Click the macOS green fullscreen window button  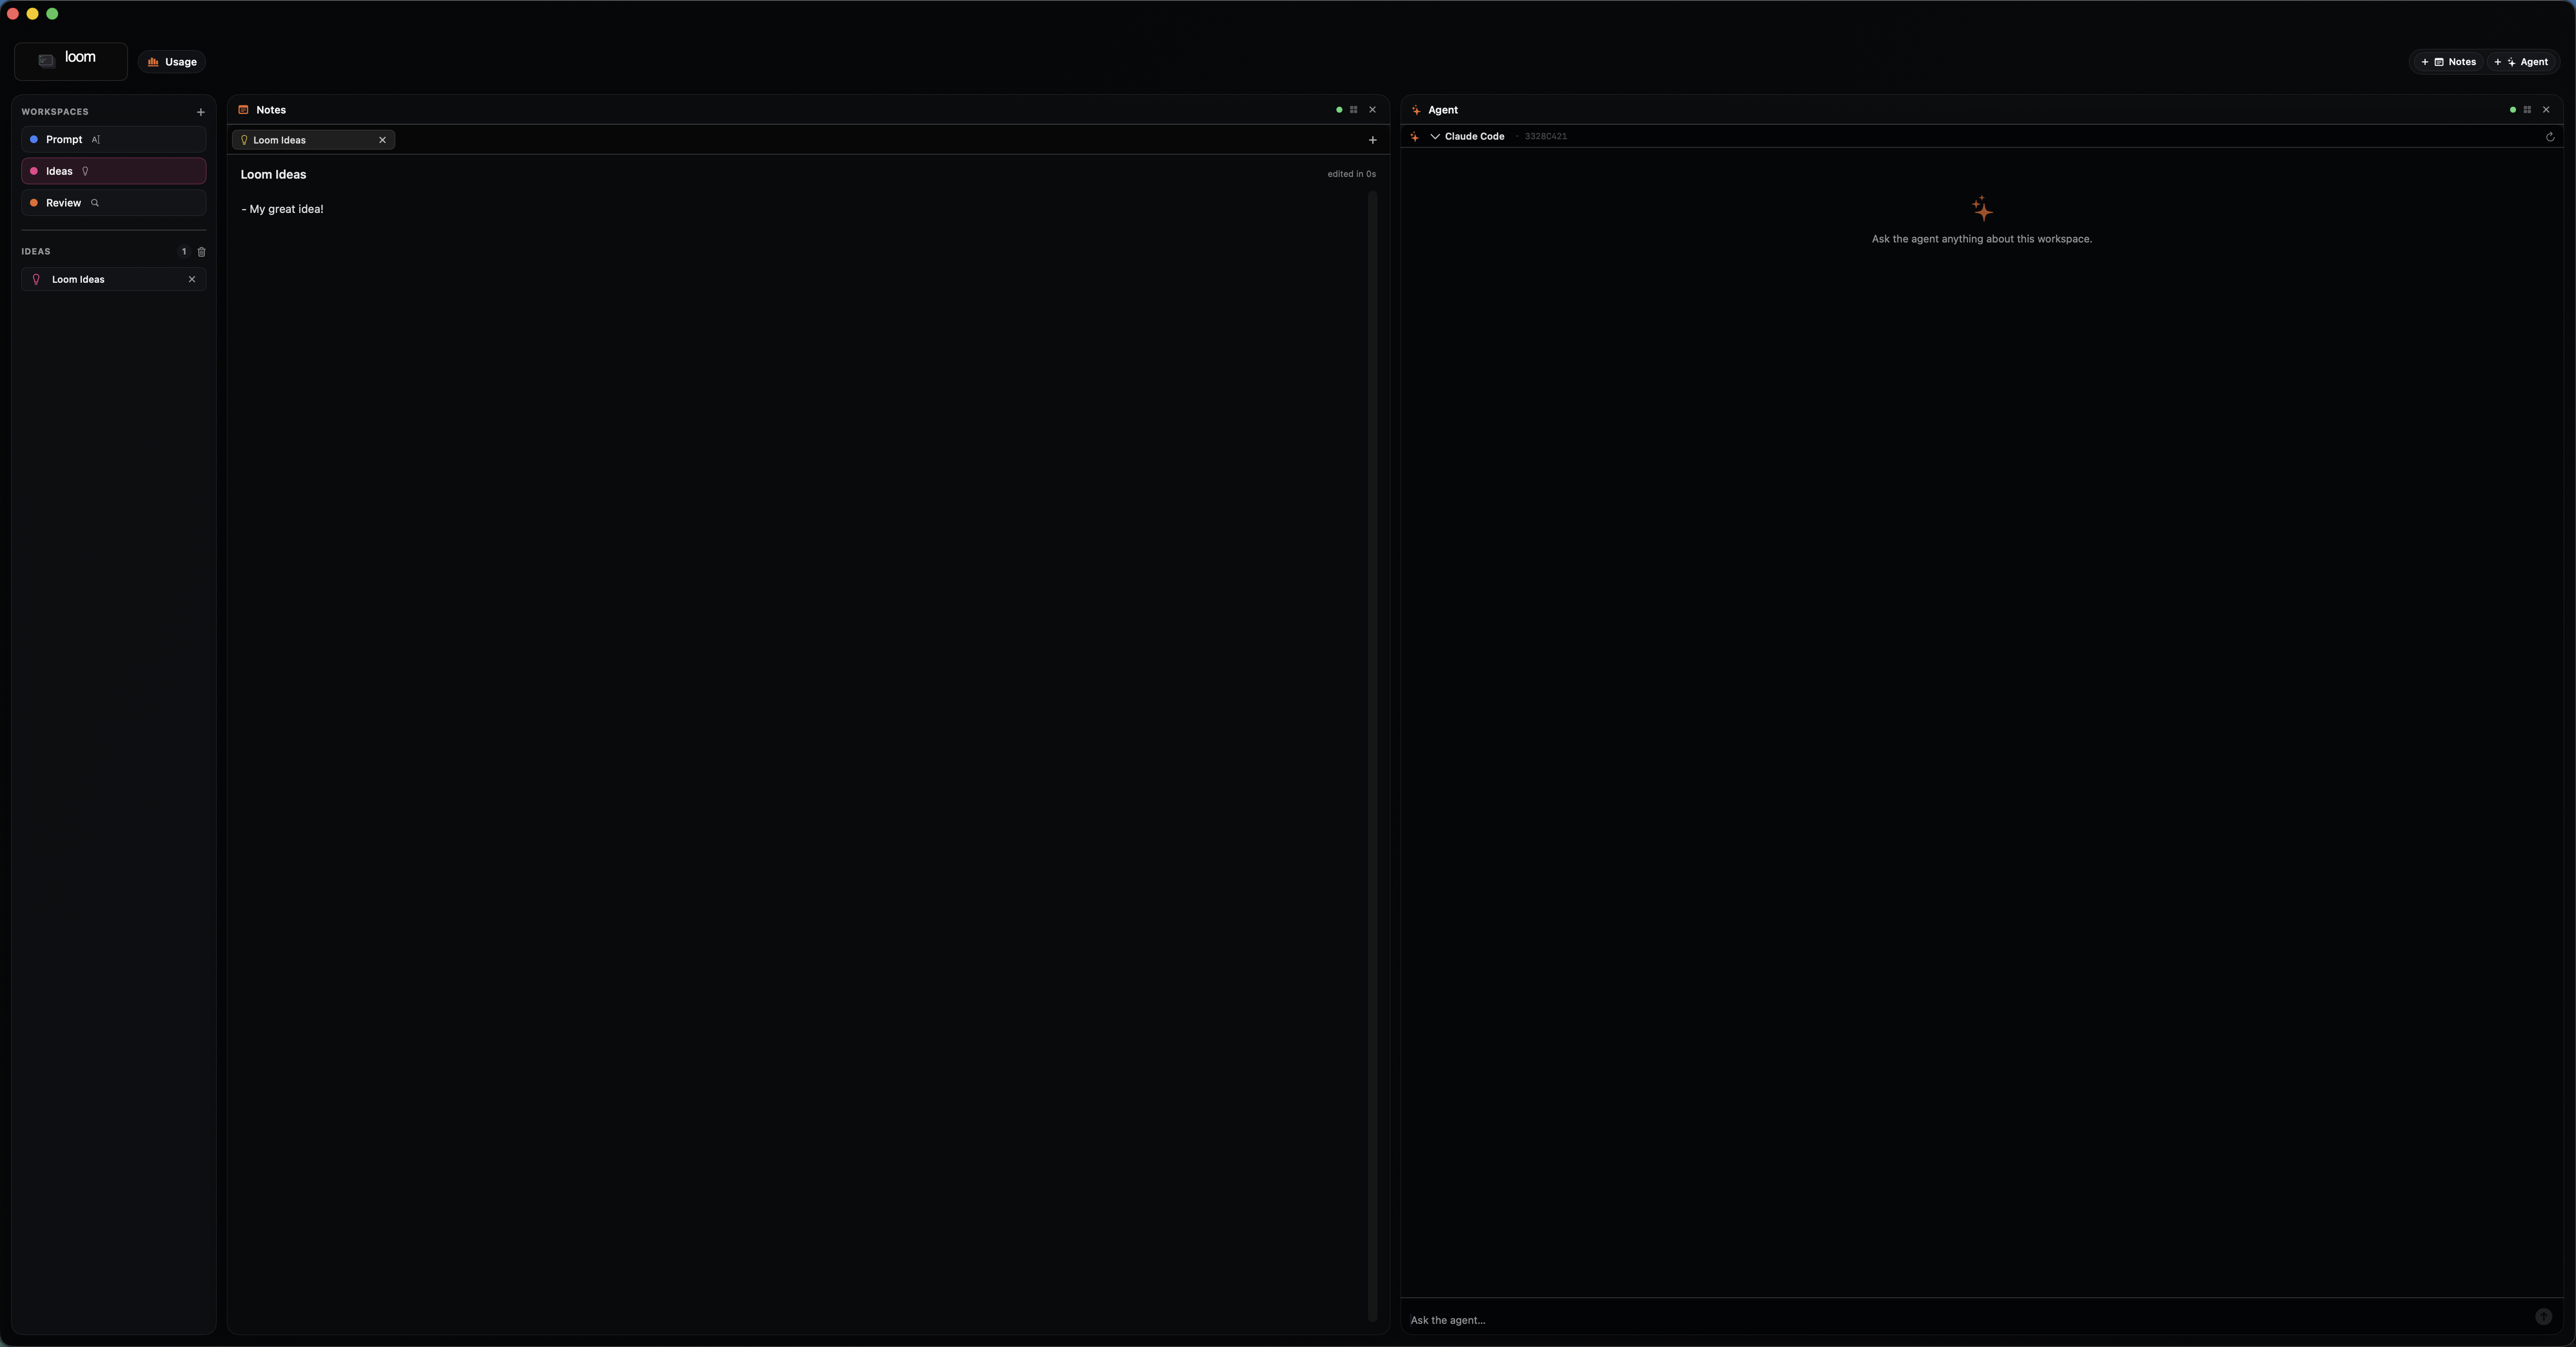point(52,14)
